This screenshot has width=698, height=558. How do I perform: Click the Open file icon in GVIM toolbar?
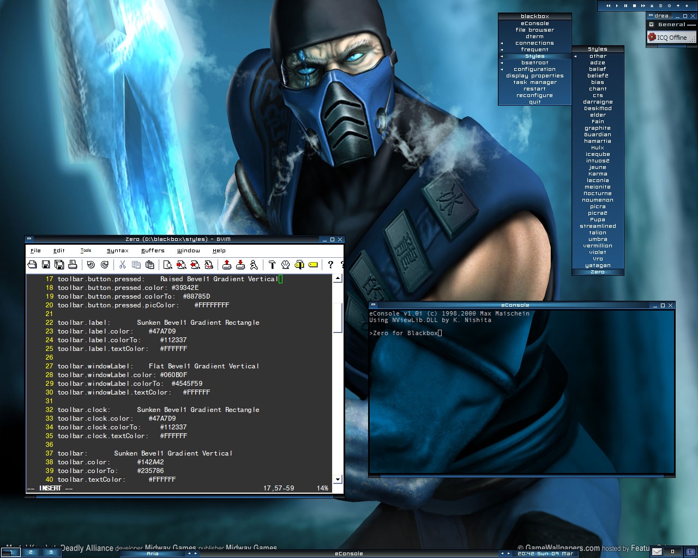click(x=32, y=265)
